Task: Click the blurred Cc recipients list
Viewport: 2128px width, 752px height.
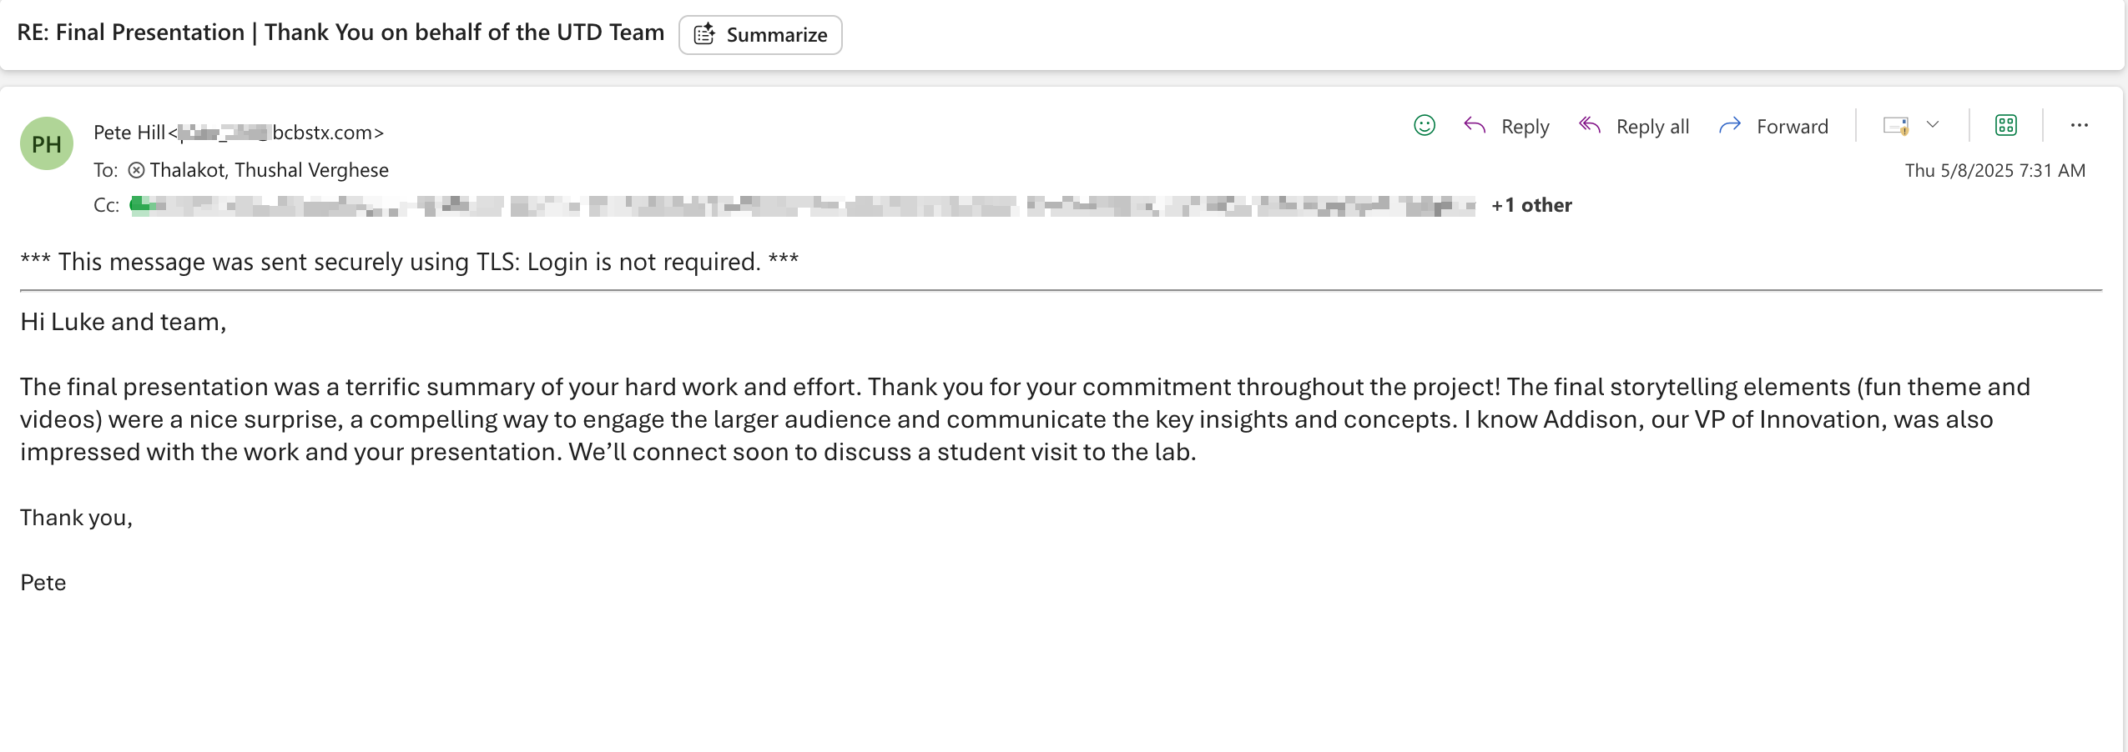Action: click(801, 205)
